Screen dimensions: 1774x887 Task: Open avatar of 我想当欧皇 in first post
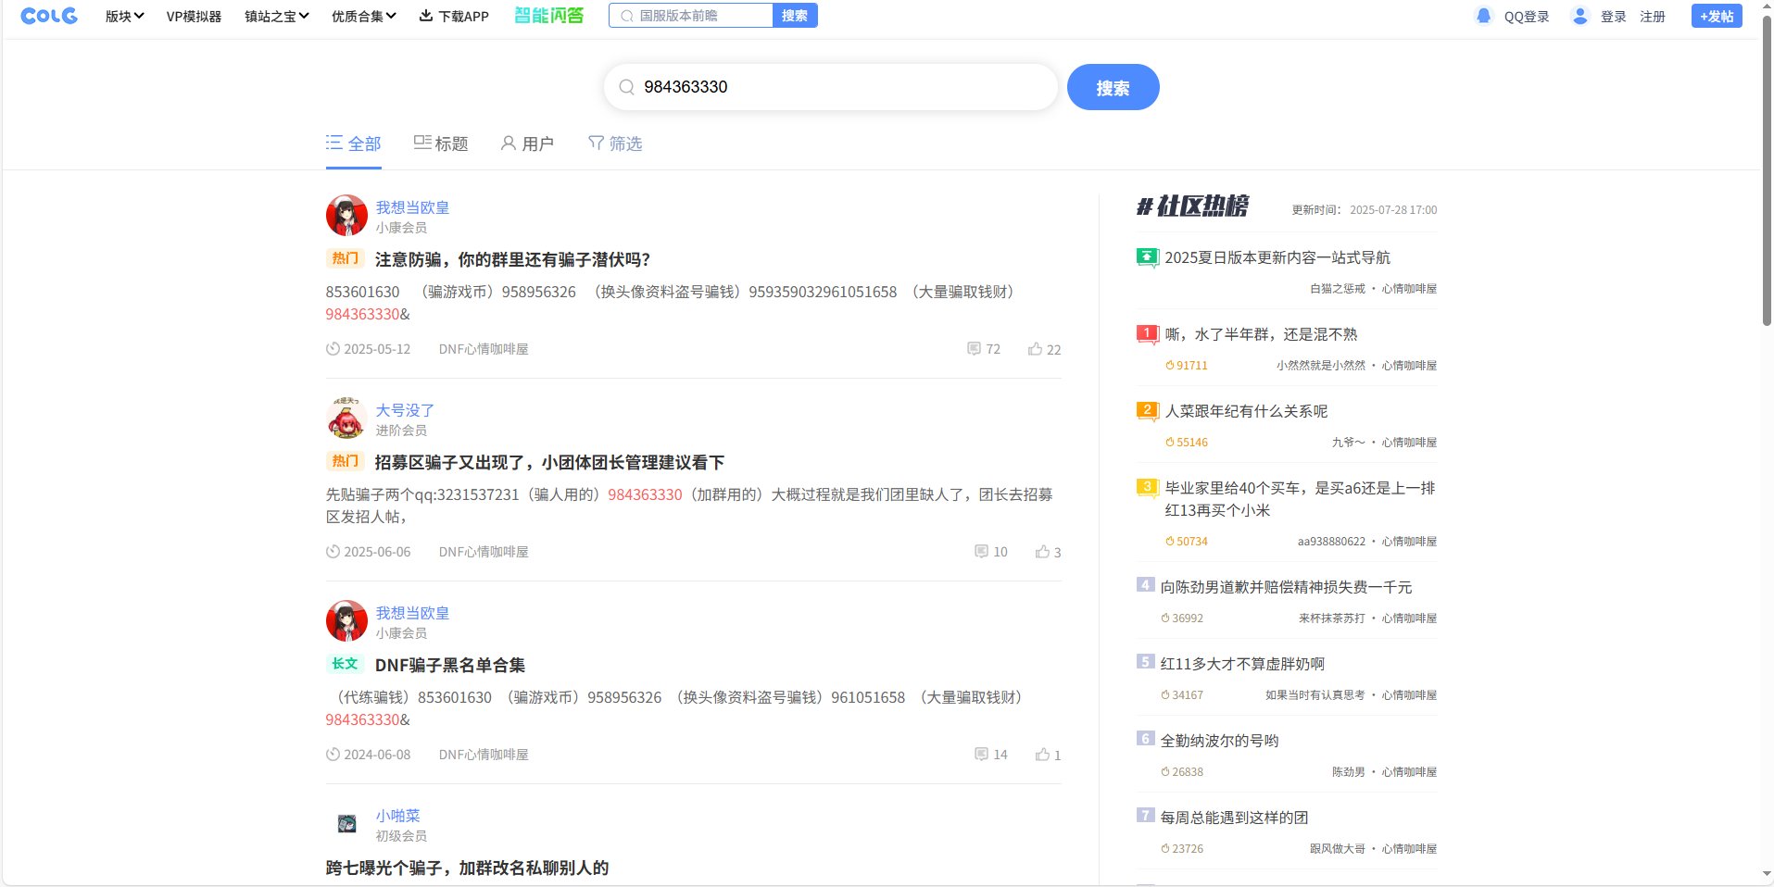coord(346,216)
